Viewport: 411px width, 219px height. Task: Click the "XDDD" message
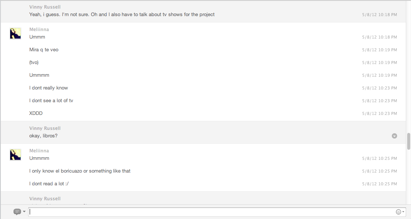(x=36, y=113)
